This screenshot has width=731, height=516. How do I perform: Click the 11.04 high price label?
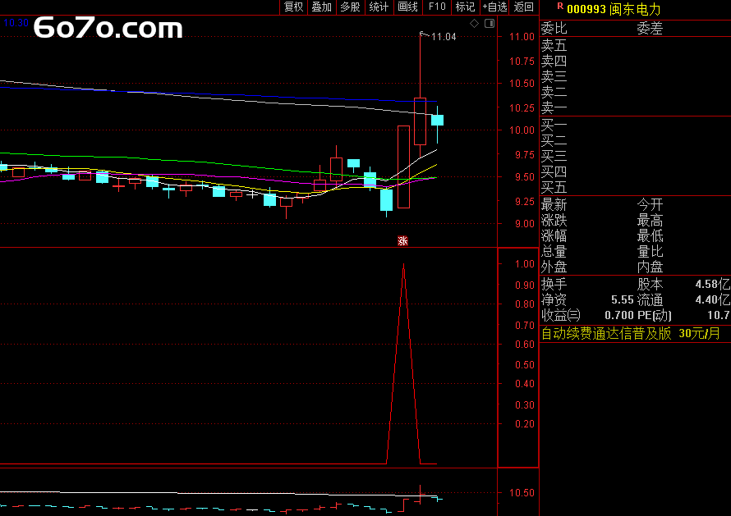tap(444, 36)
